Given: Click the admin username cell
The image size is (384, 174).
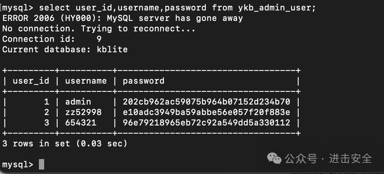Looking at the screenshot, I should tap(78, 102).
